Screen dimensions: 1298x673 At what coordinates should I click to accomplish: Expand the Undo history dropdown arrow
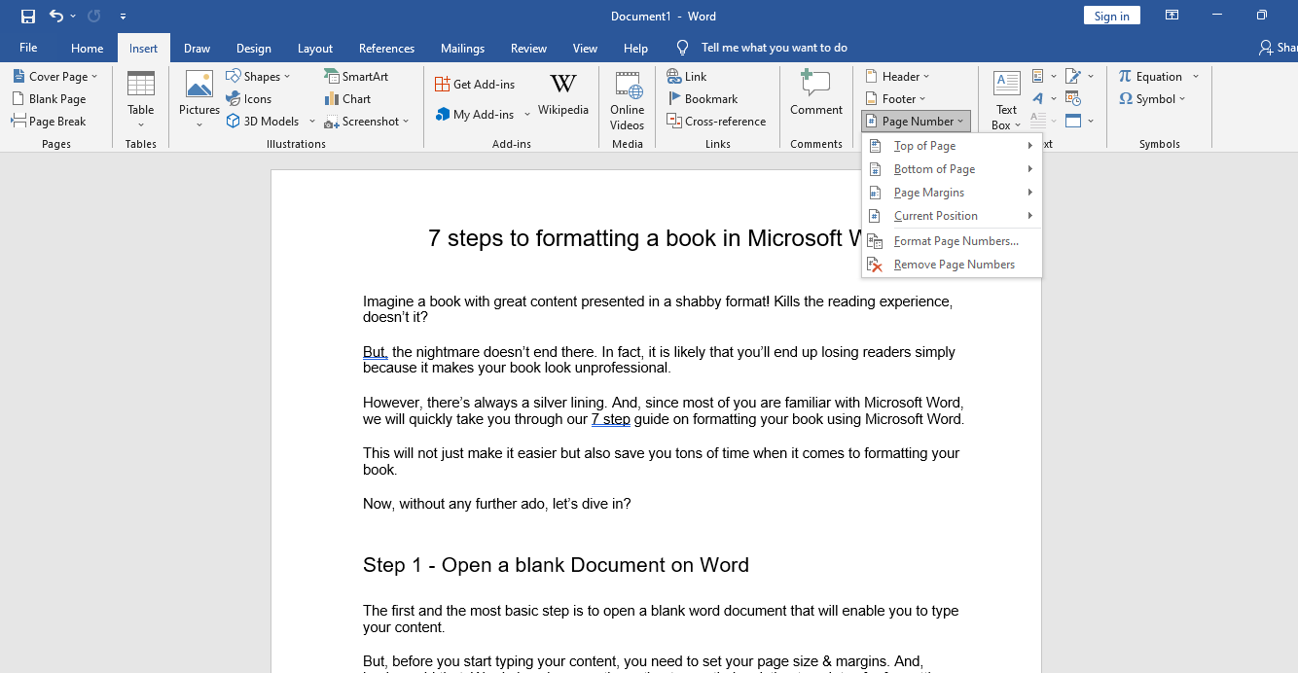[73, 17]
